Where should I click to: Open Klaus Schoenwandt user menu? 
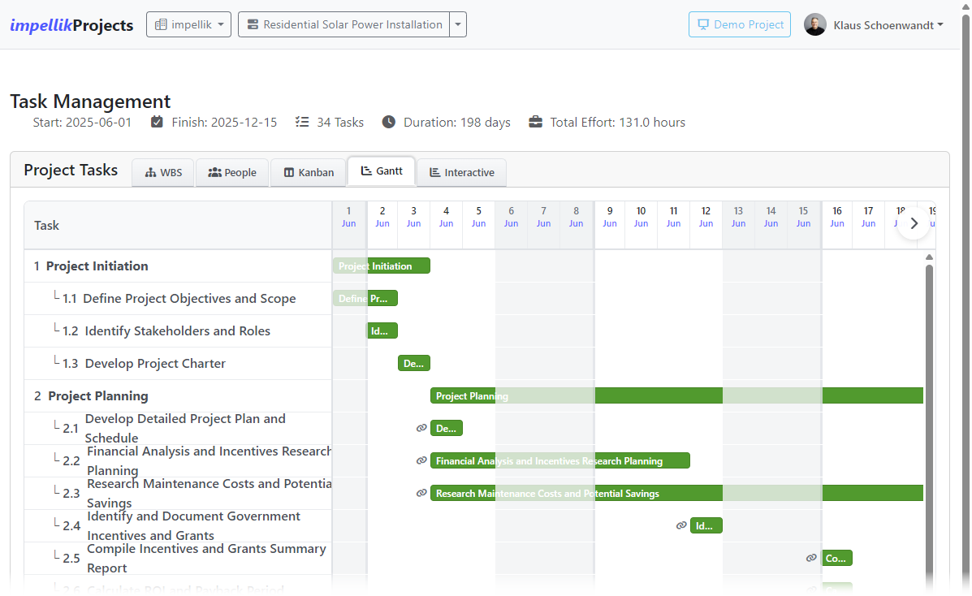click(888, 25)
